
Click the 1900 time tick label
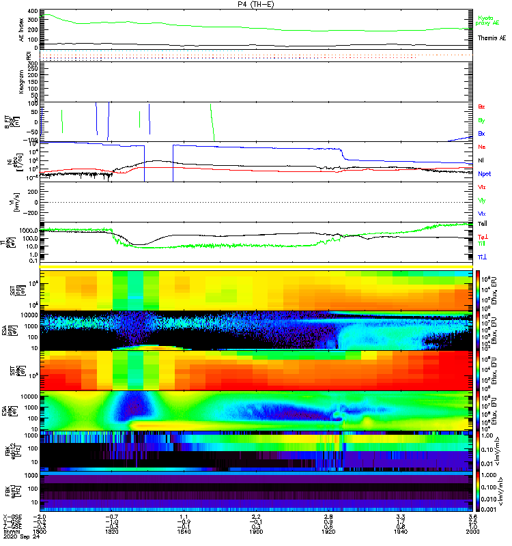click(256, 532)
